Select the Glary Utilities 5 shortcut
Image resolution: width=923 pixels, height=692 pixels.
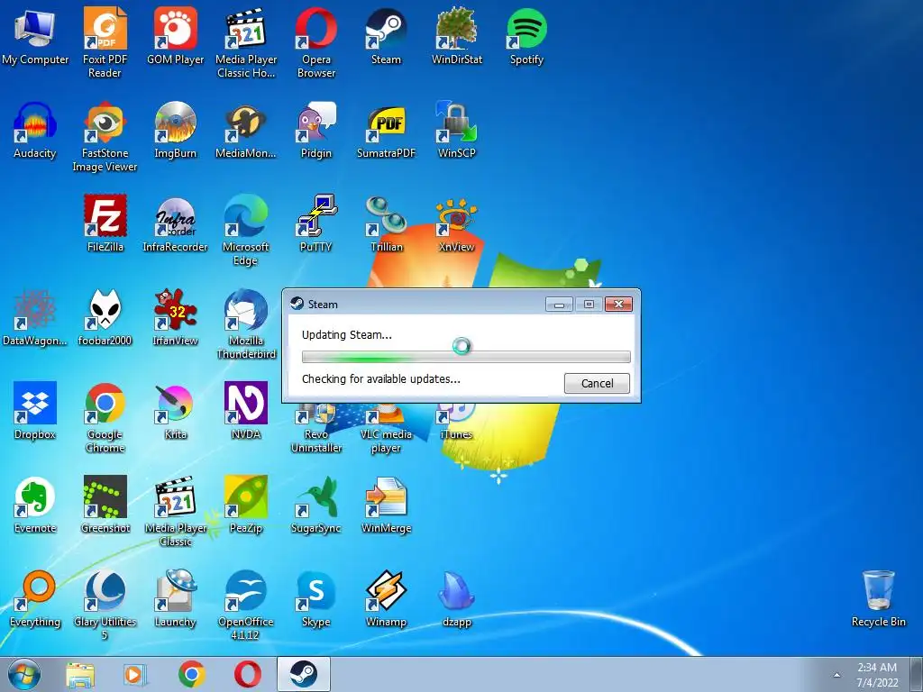point(105,605)
